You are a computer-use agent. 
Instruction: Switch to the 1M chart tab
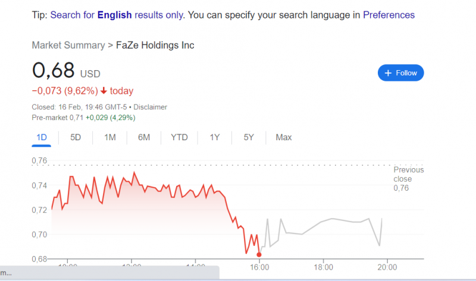click(110, 137)
